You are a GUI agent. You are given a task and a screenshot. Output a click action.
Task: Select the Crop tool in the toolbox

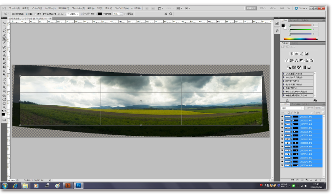tap(4, 39)
